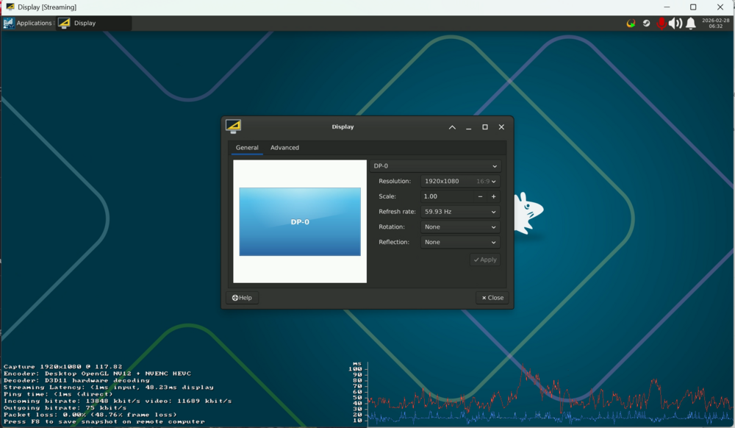Click the Help button

coord(242,298)
